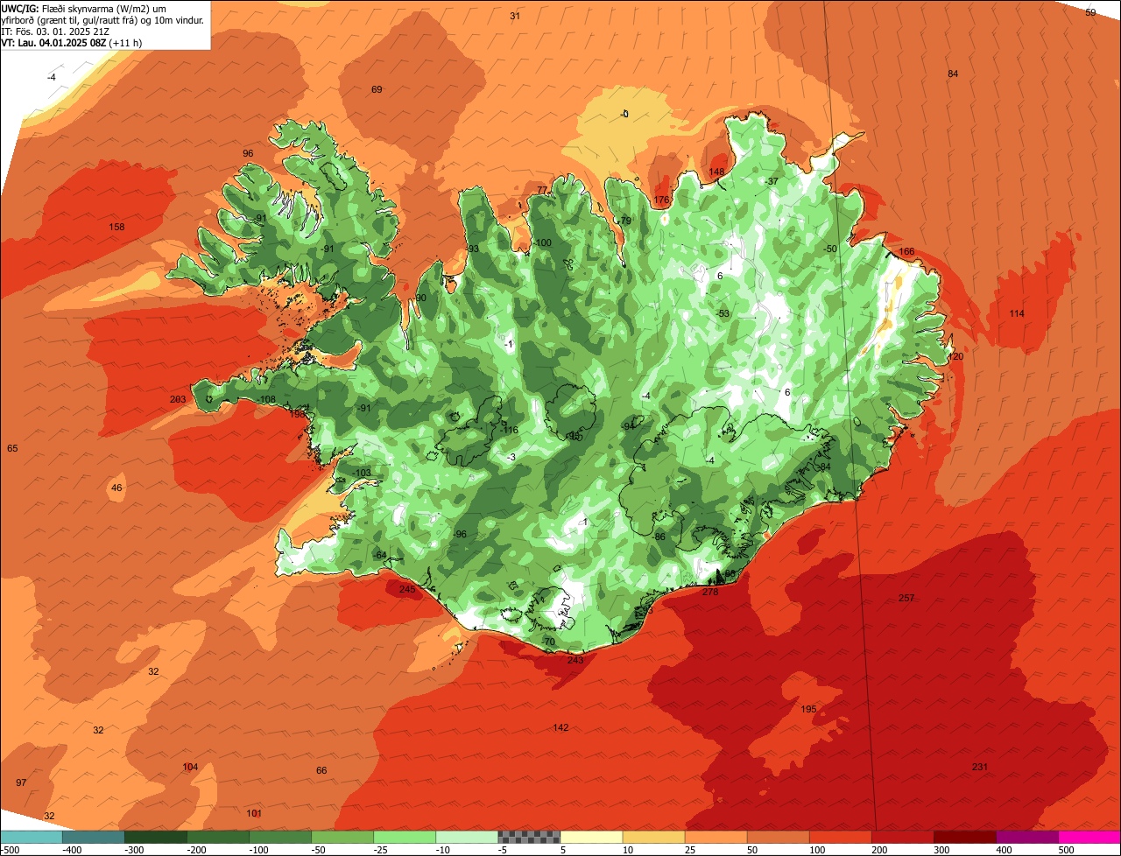The image size is (1121, 856).
Task: Select the red 200 legend swatch
Action: [x=902, y=837]
